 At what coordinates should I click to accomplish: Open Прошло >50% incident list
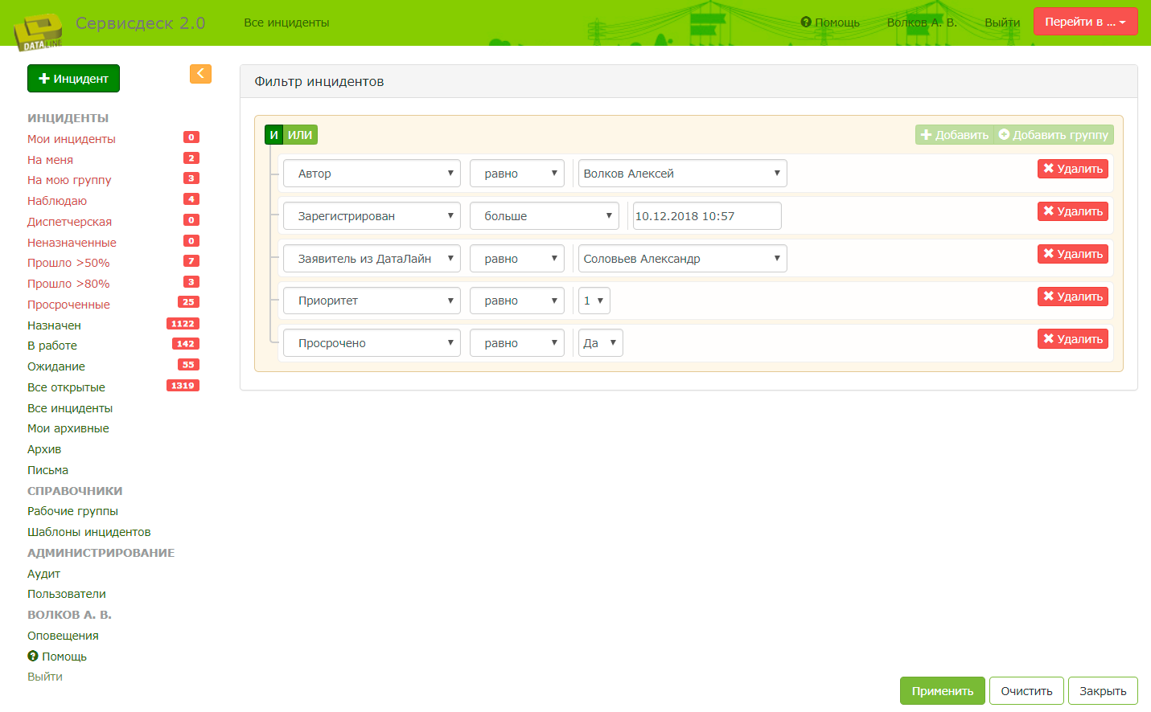(x=68, y=263)
